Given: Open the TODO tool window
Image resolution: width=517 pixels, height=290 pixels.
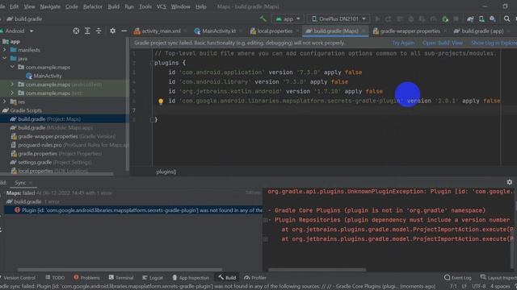Looking at the screenshot, I should tap(55, 278).
